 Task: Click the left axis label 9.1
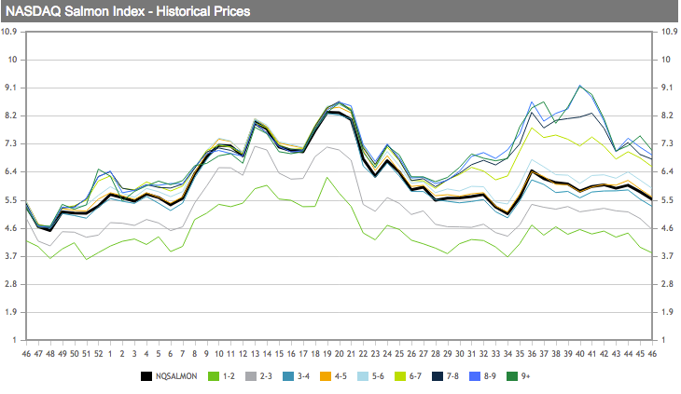click(x=11, y=88)
